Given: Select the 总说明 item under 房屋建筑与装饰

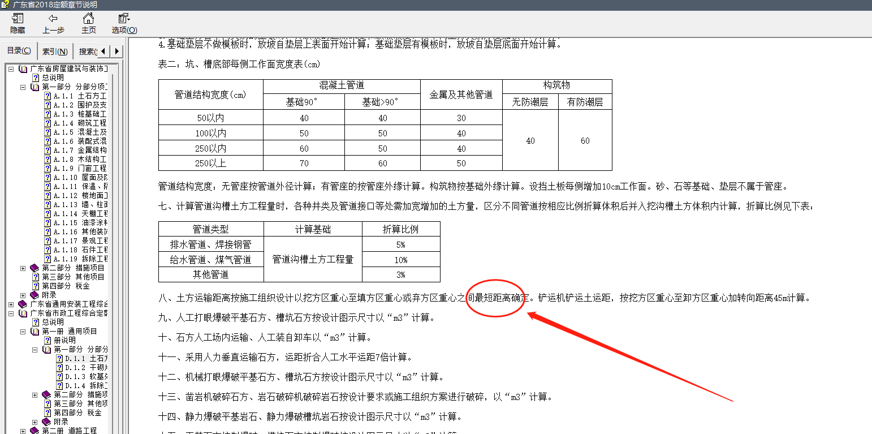Looking at the screenshot, I should tap(53, 78).
